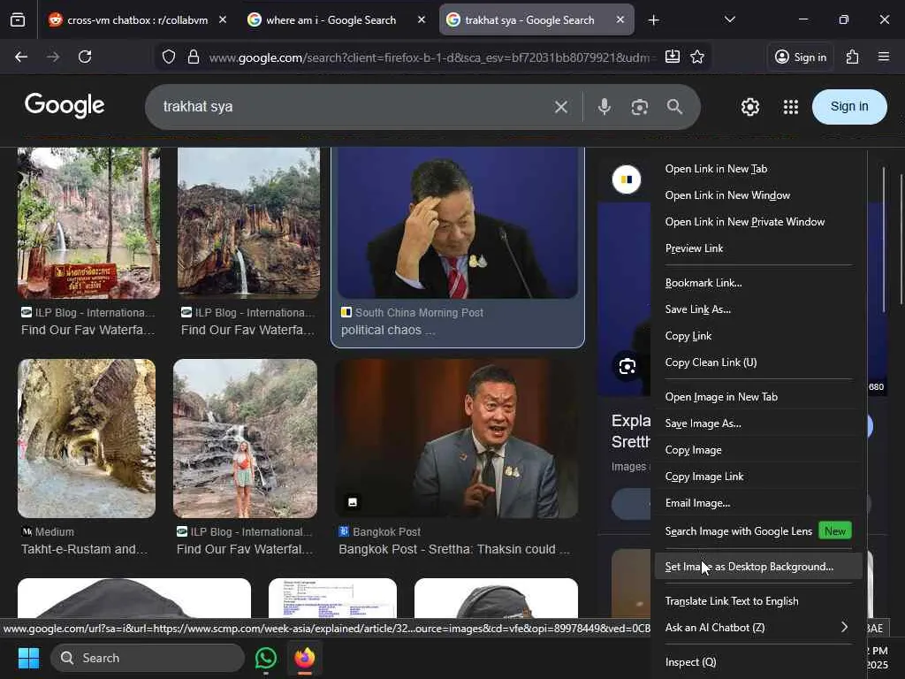This screenshot has width=905, height=679.
Task: Choose Copy Image Link
Action: pos(757,477)
